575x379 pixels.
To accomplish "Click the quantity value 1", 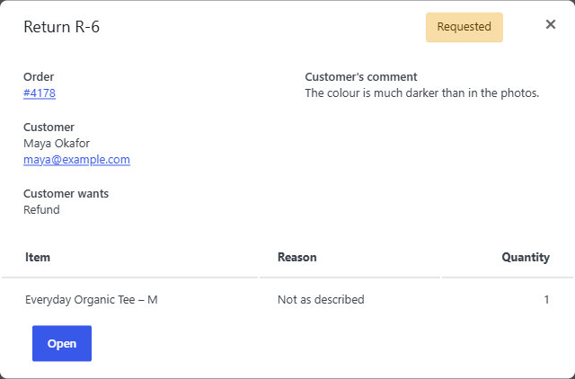I will (546, 300).
